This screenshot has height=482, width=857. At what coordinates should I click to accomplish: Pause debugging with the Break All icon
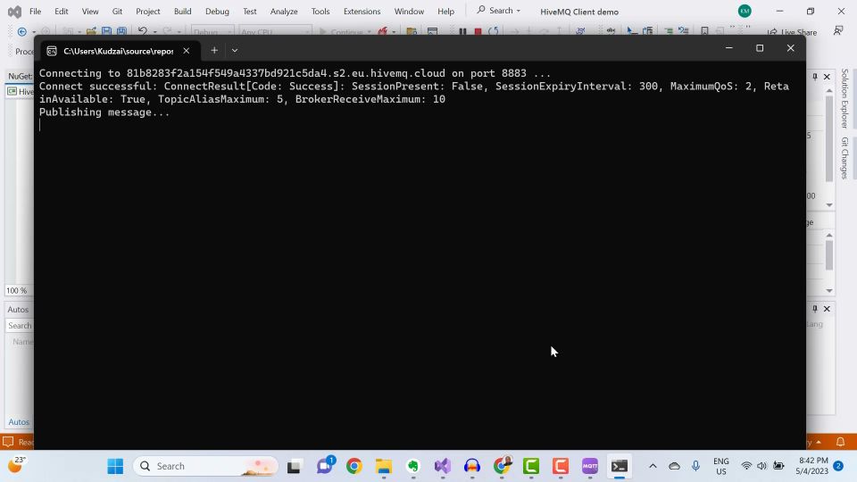[462, 32]
